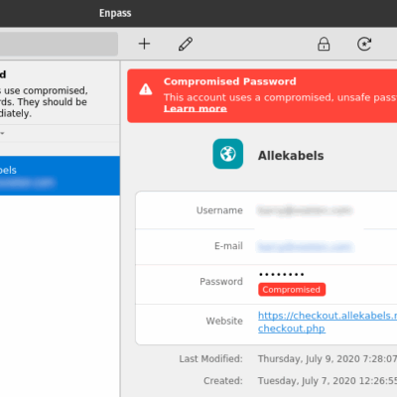The height and width of the screenshot is (397, 397).
Task: Expand the sort dropdown arrow in sidebar
Action: click(x=2, y=133)
